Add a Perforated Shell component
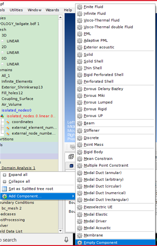Viewport: 157px width, 246px height. tap(115, 82)
